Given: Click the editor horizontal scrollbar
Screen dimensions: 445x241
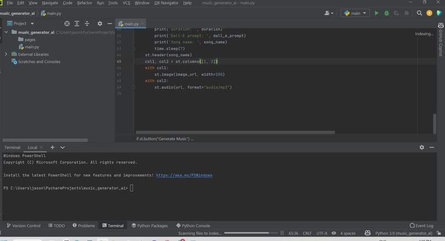Looking at the screenshot, I should [x=235, y=132].
